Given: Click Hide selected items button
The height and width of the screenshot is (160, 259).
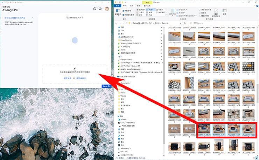Looking at the screenshot, I should [x=216, y=13].
